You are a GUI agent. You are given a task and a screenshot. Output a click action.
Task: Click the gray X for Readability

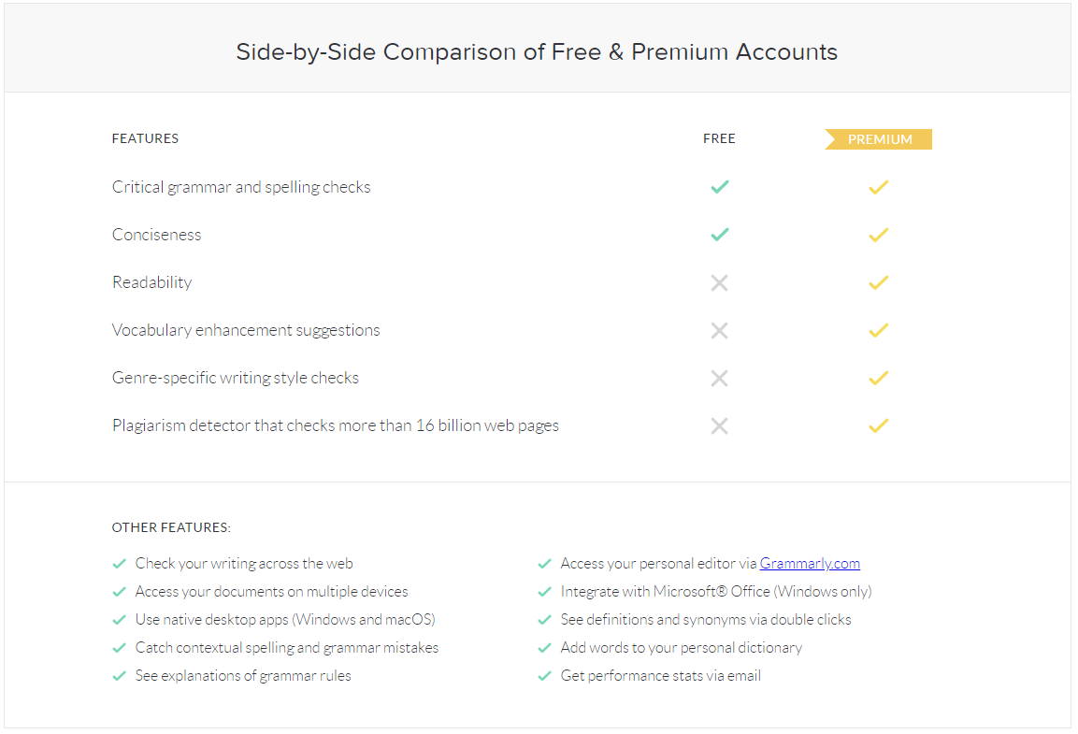coord(719,282)
